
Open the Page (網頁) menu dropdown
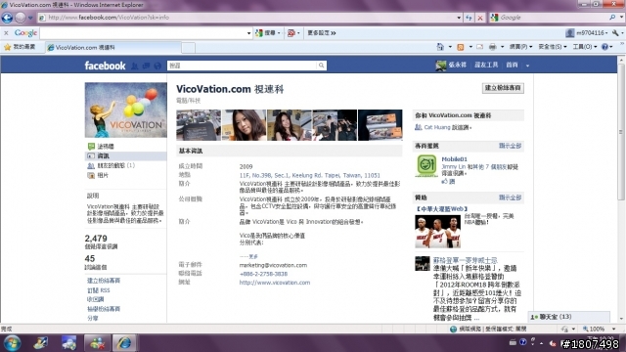520,47
